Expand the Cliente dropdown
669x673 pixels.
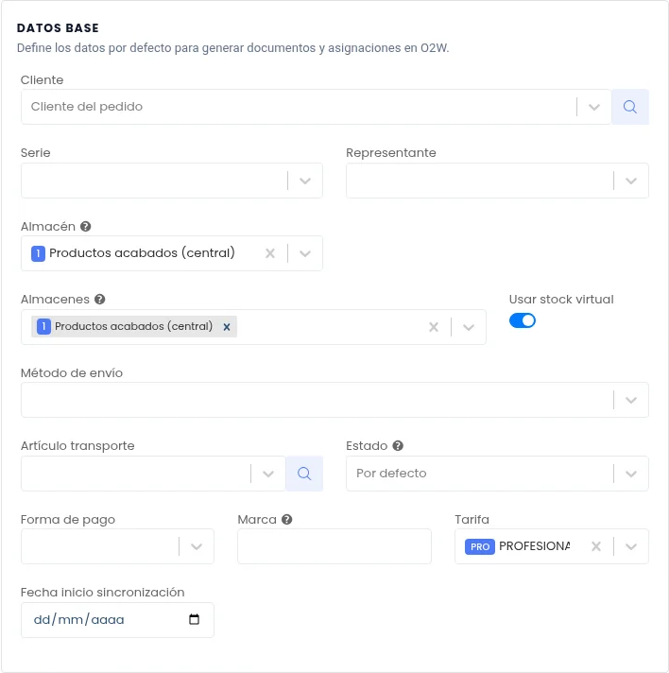pyautogui.click(x=594, y=107)
